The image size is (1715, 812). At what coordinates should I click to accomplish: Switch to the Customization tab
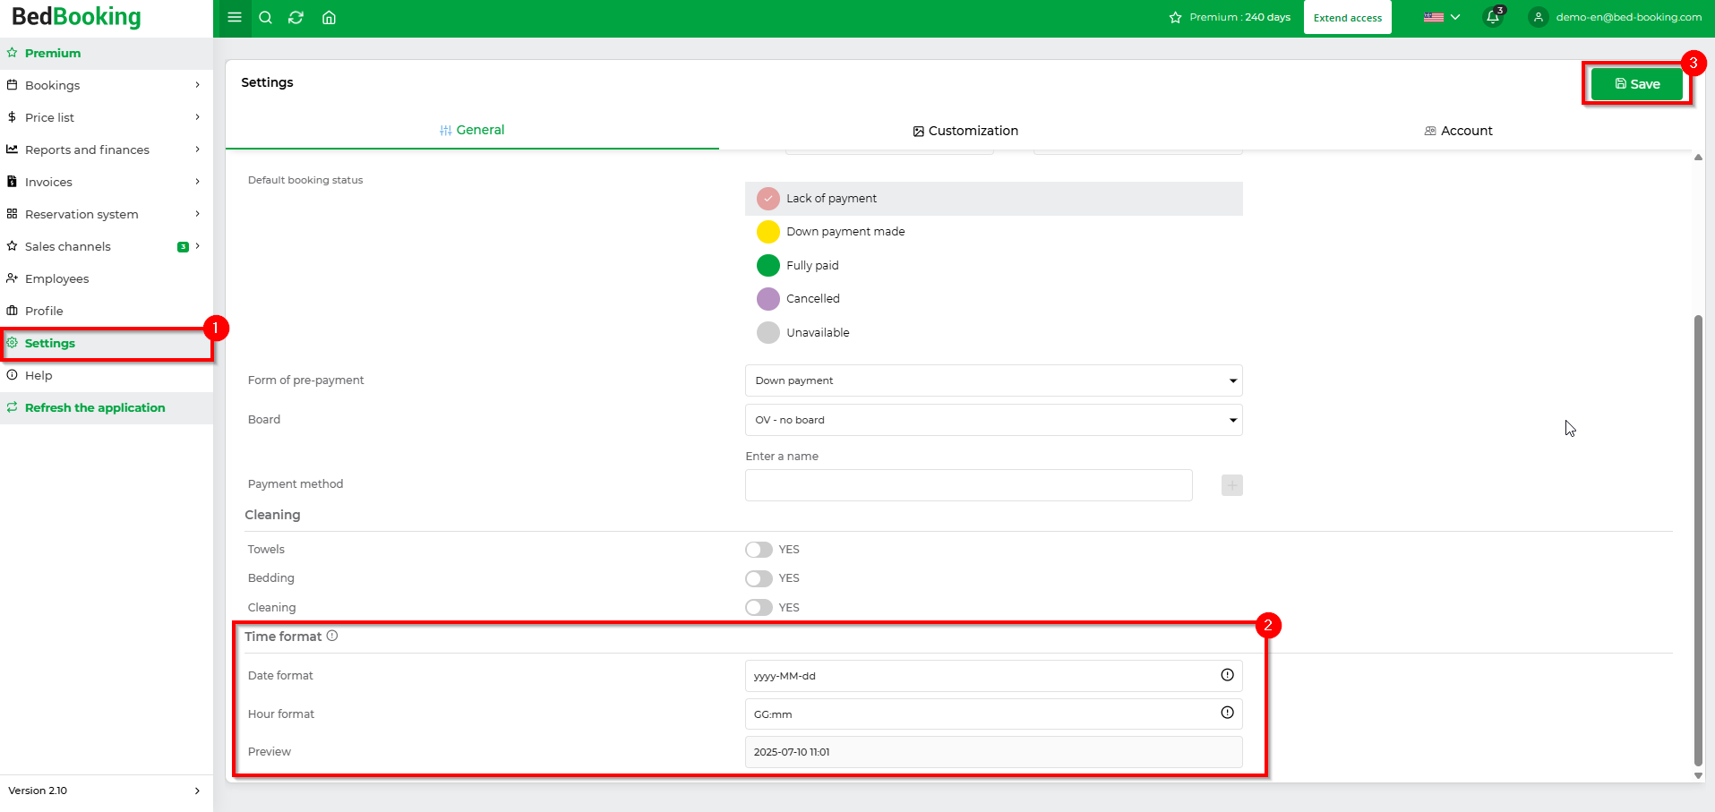[x=965, y=131]
